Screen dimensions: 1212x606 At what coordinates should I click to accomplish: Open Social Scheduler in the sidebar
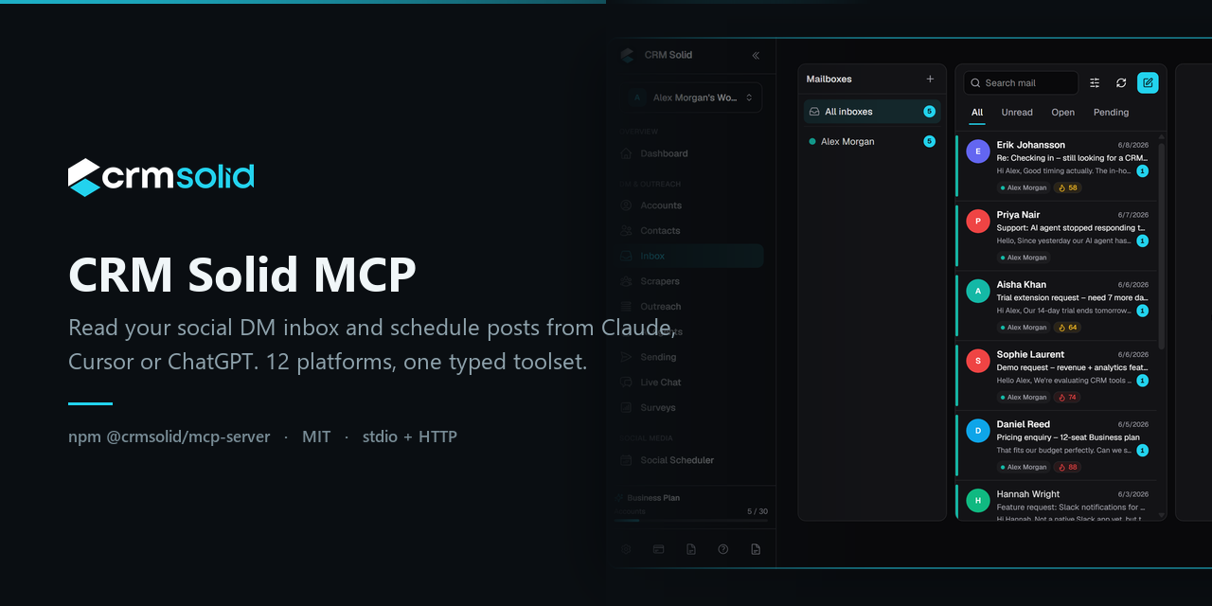point(690,460)
